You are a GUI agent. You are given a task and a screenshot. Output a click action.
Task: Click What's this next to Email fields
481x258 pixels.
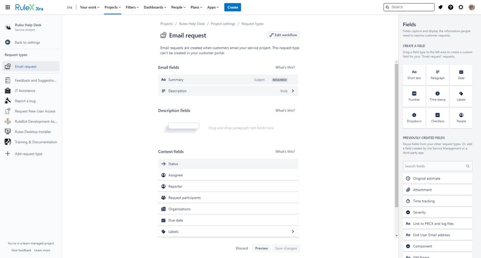(x=285, y=67)
